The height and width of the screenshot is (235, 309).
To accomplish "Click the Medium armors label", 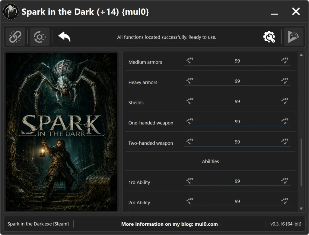I will point(145,62).
